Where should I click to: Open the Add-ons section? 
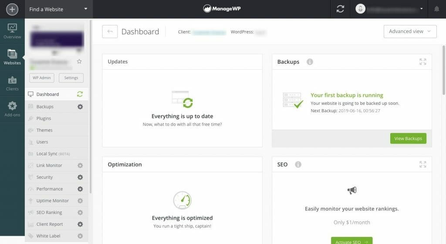point(12,109)
